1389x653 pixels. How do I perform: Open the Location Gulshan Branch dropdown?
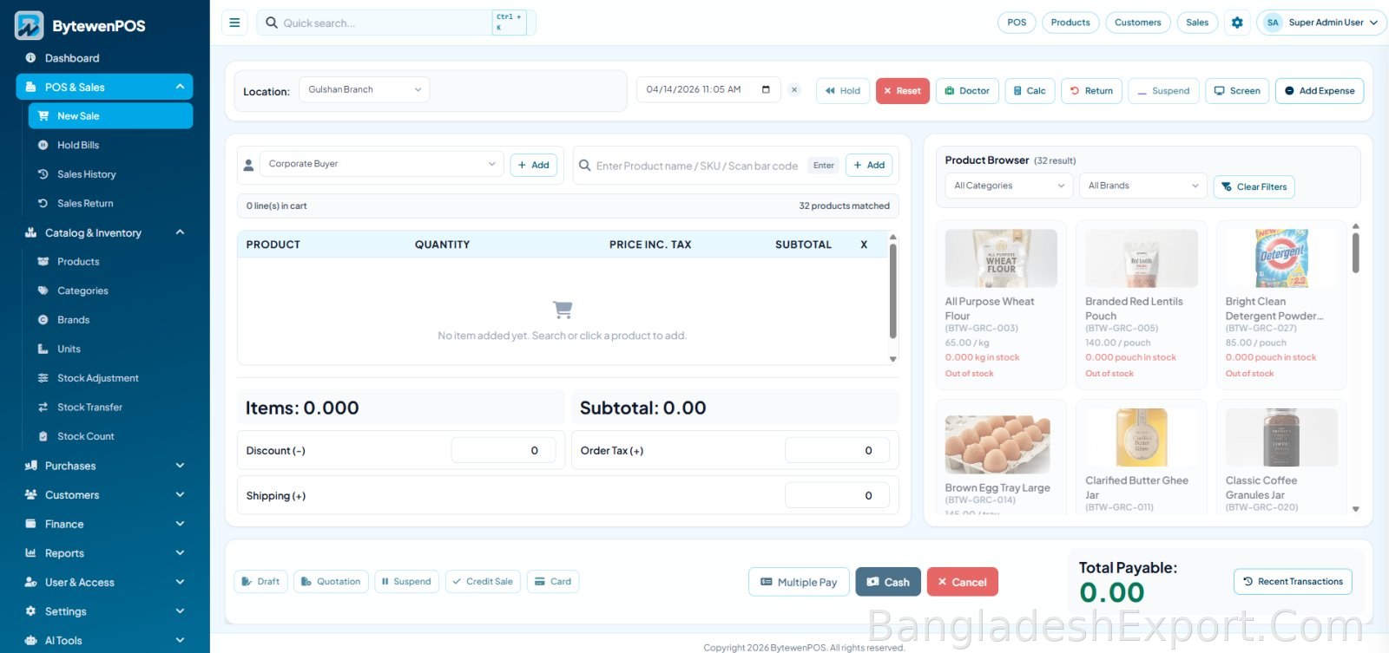(364, 89)
